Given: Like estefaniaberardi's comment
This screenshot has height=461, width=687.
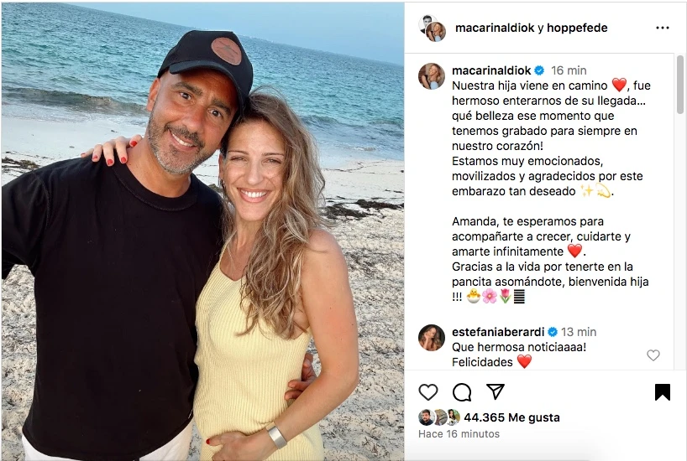Looking at the screenshot, I should coord(653,355).
